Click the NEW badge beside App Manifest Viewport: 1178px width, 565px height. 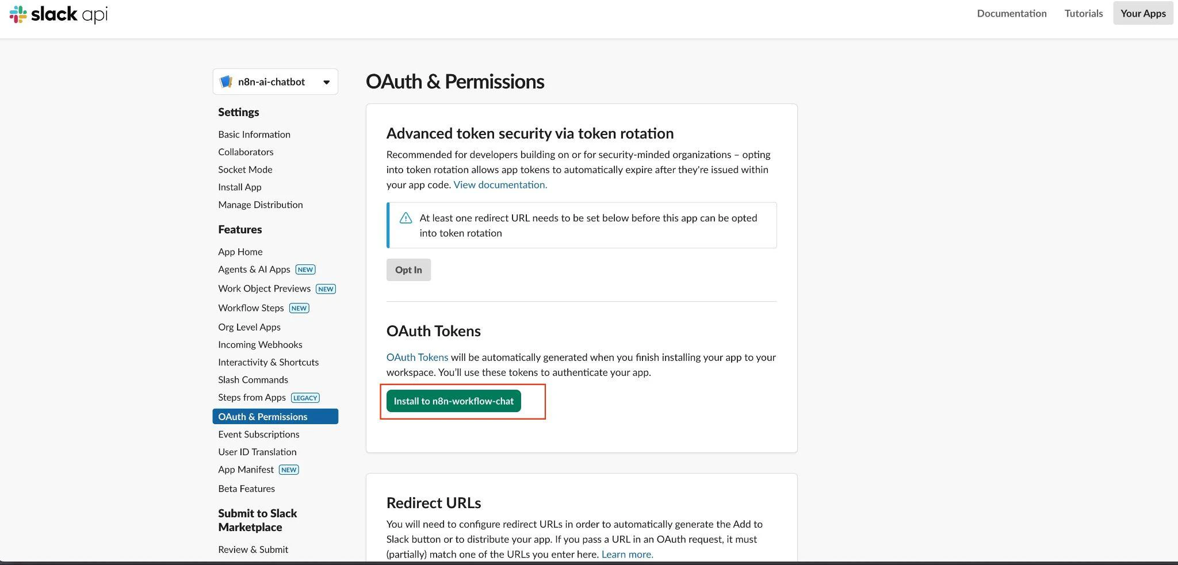(x=289, y=470)
